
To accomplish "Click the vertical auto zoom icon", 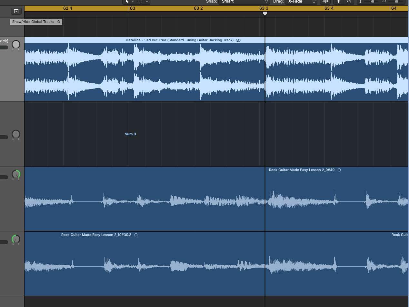I will pos(338,2).
